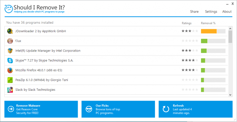The height and width of the screenshot is (122, 237).
Task: Click the Remove Malware button
Action: pyautogui.click(x=41, y=109)
